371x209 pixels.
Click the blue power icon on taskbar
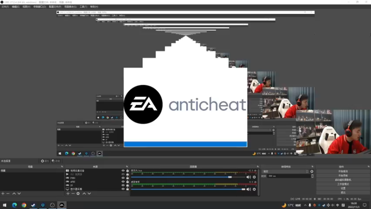tap(43, 205)
